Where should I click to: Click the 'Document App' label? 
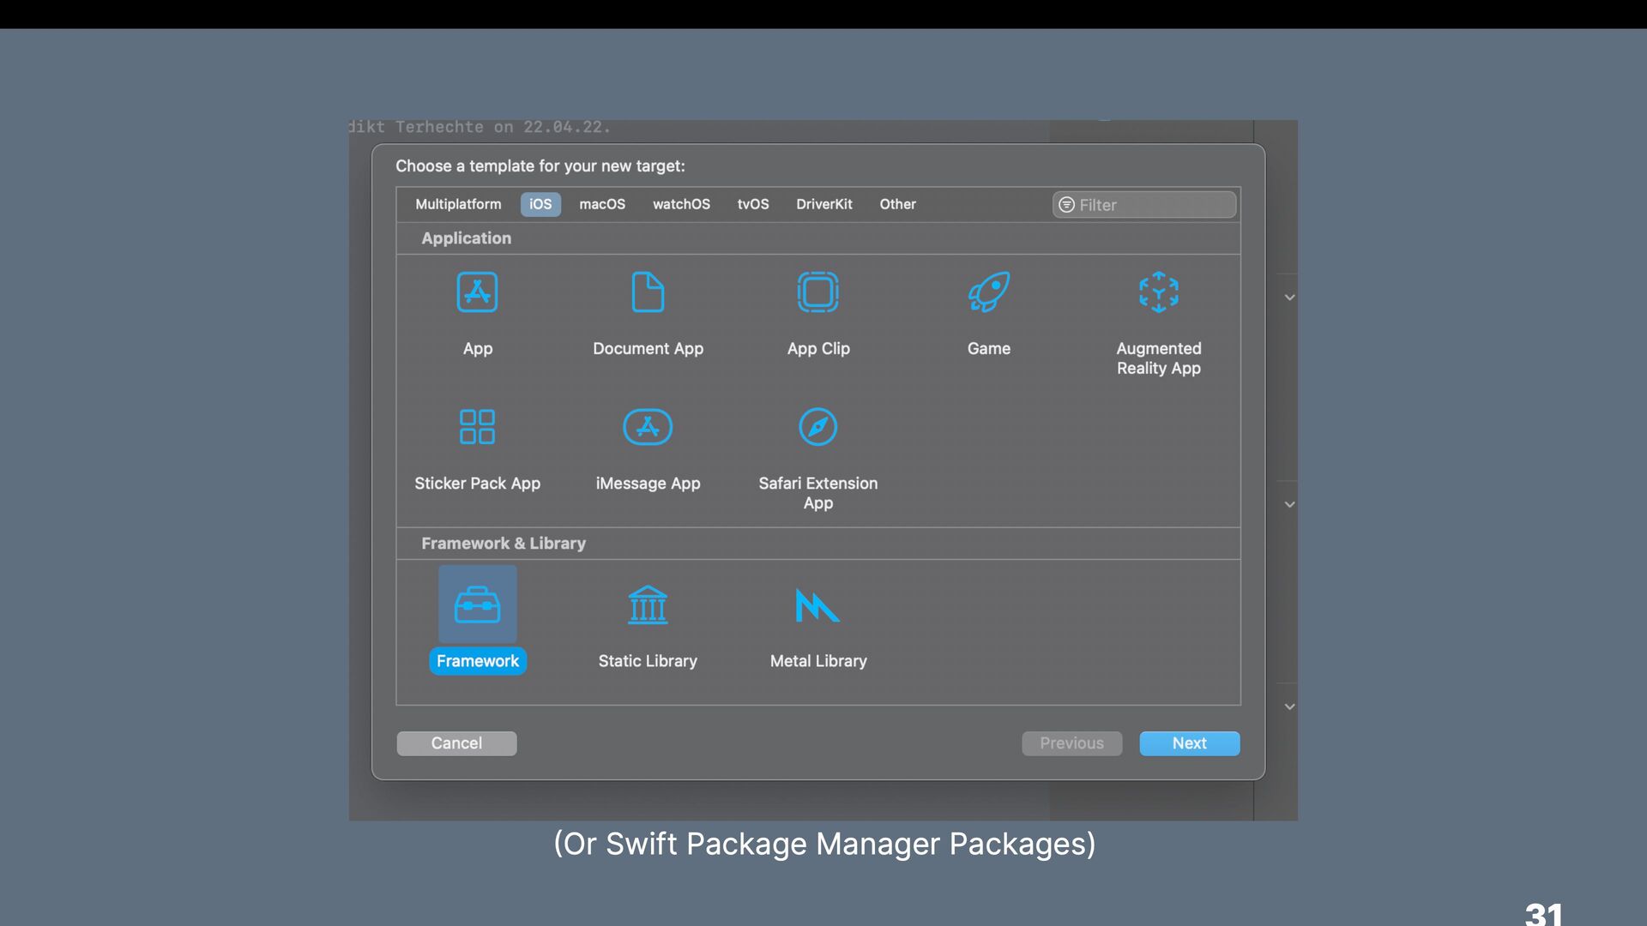648,349
